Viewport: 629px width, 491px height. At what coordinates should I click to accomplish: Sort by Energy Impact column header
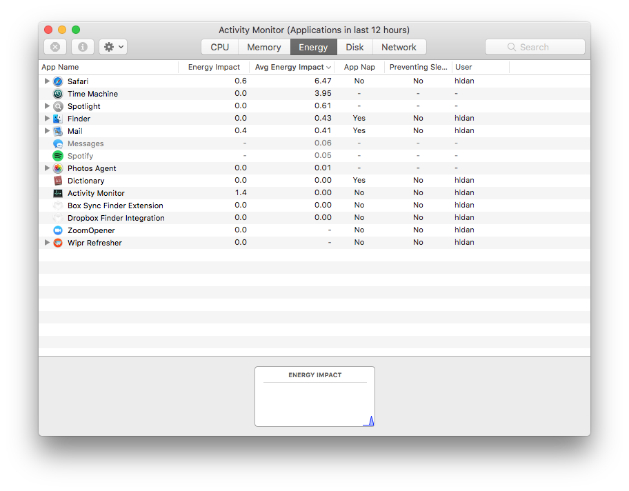(214, 67)
